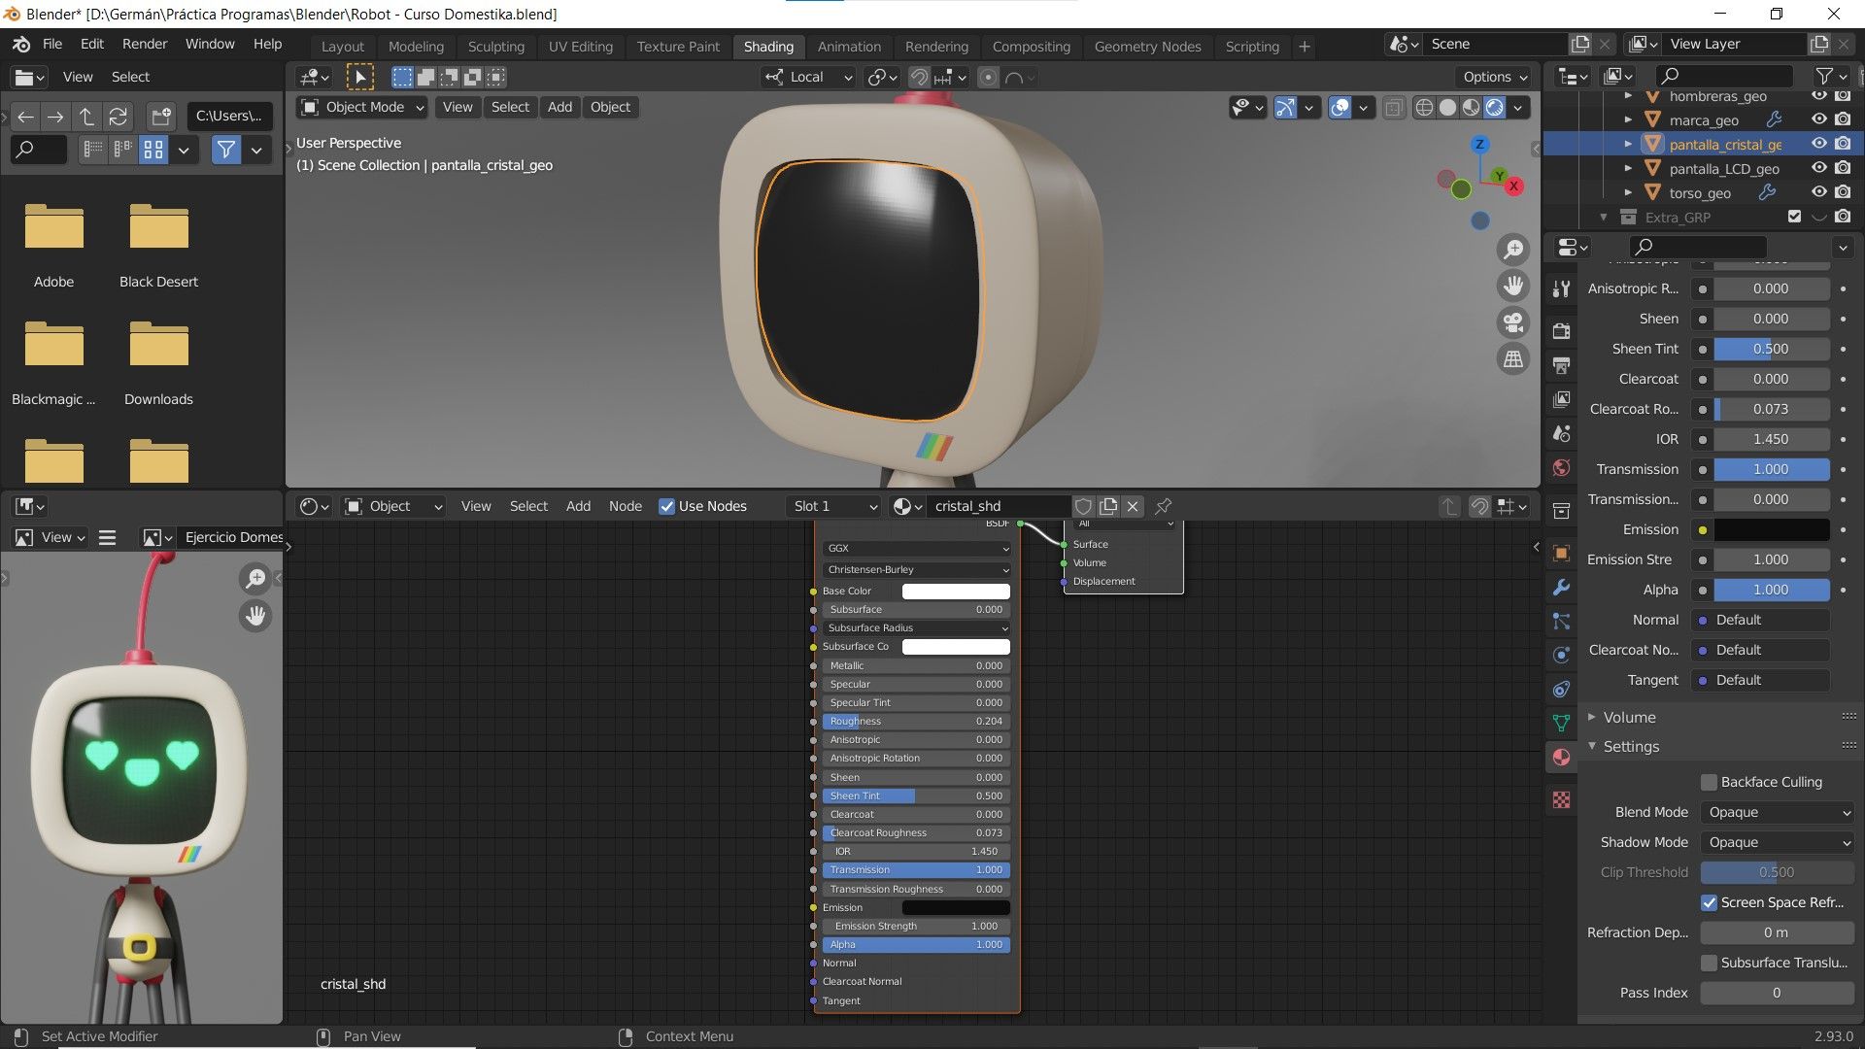
Task: Open GGX distribution dropdown in node
Action: point(917,548)
